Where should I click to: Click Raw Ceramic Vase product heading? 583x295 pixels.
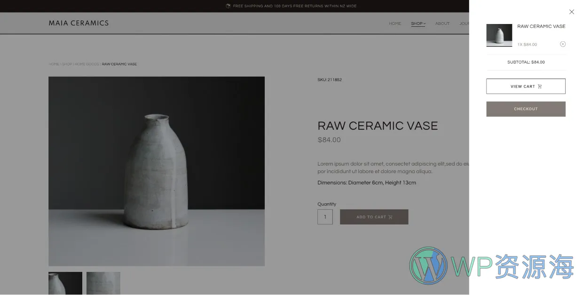point(378,126)
